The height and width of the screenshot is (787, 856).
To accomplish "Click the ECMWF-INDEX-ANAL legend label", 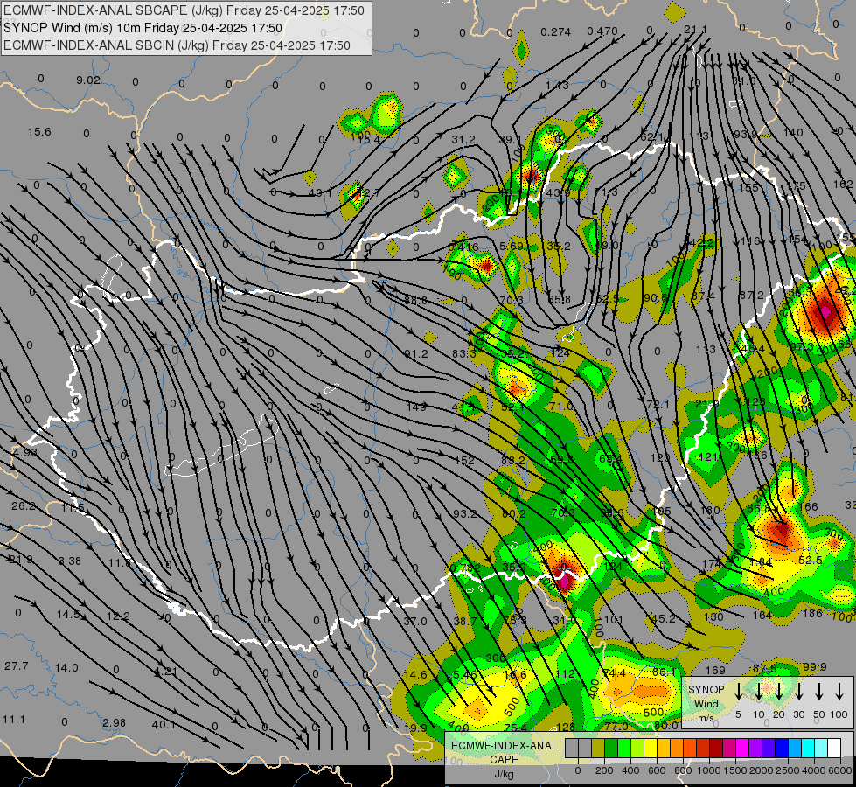I will (504, 746).
